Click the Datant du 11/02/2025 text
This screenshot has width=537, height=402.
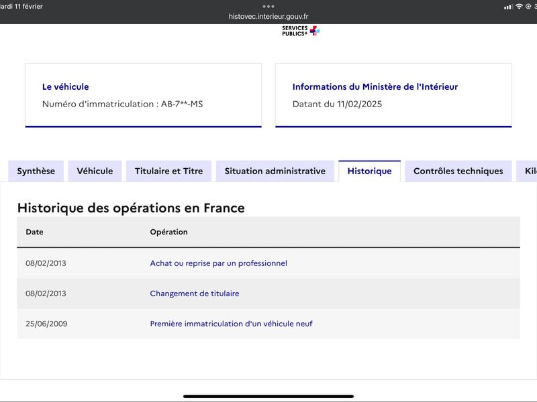point(337,104)
